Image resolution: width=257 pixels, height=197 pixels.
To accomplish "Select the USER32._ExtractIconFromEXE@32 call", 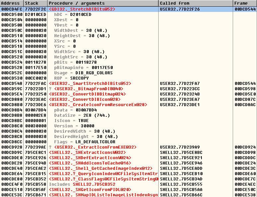I will (x=95, y=147).
